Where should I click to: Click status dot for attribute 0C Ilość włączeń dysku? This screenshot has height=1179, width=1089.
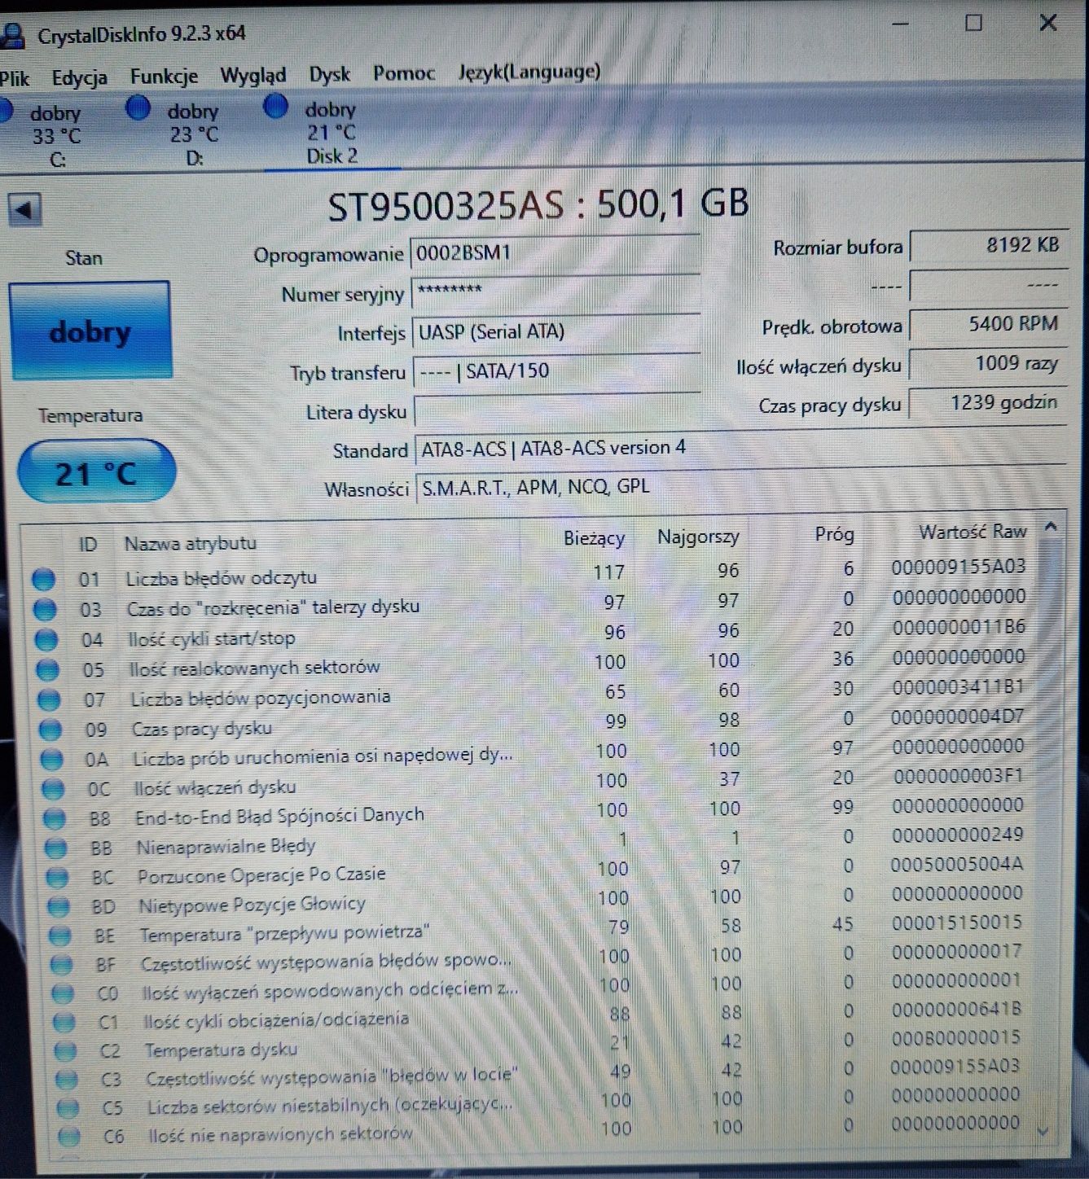pyautogui.click(x=53, y=788)
